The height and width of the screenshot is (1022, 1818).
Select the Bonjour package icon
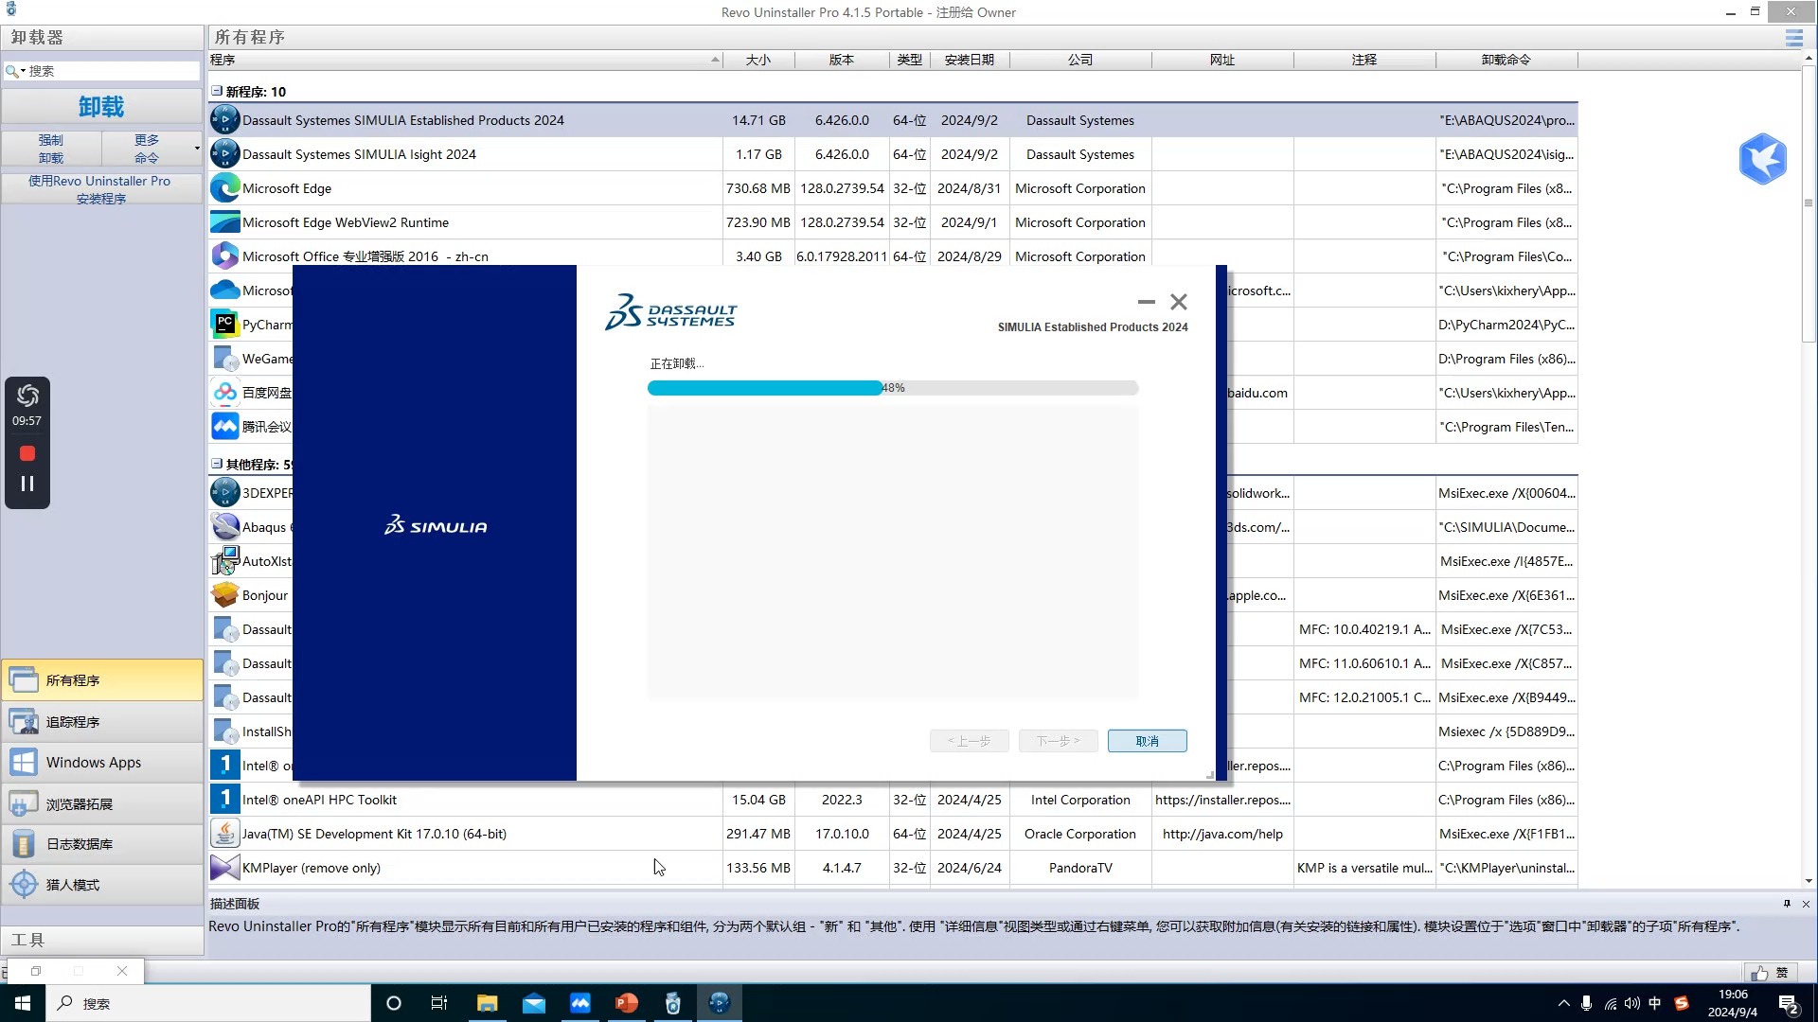point(224,595)
